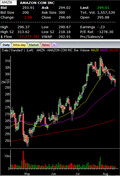This screenshot has width=120, height=176.
Task: Click the May label on time axis
Action: 27,174
